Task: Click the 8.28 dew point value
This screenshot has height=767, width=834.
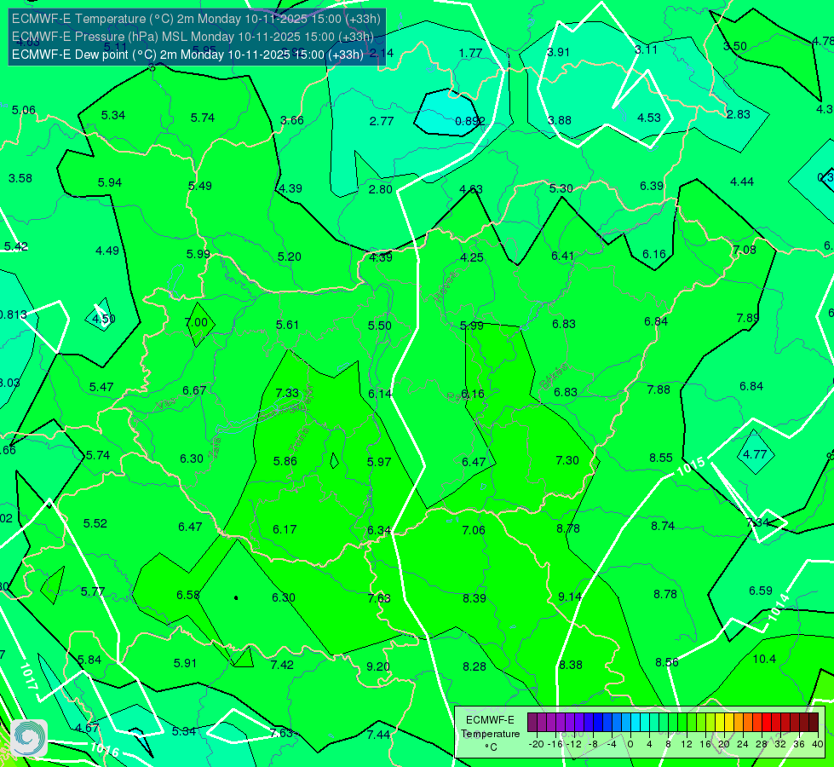Action: [475, 666]
